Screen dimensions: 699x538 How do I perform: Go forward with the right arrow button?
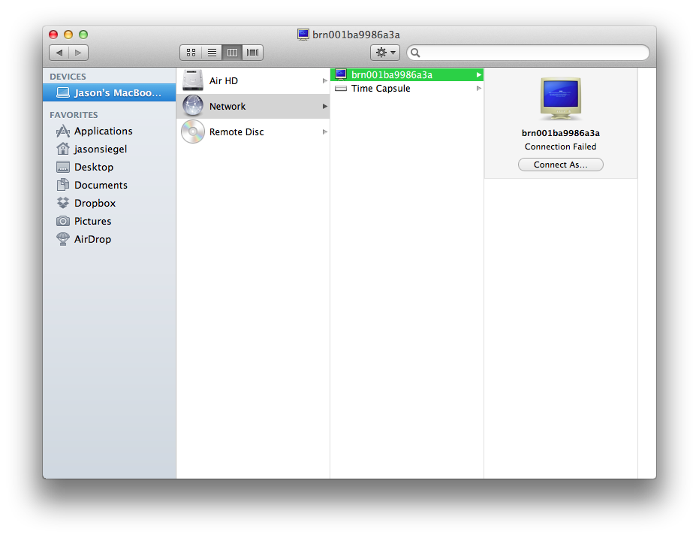pos(78,53)
